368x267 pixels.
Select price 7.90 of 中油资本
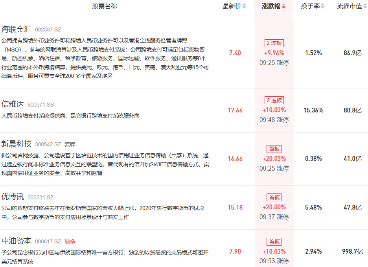[235, 252]
